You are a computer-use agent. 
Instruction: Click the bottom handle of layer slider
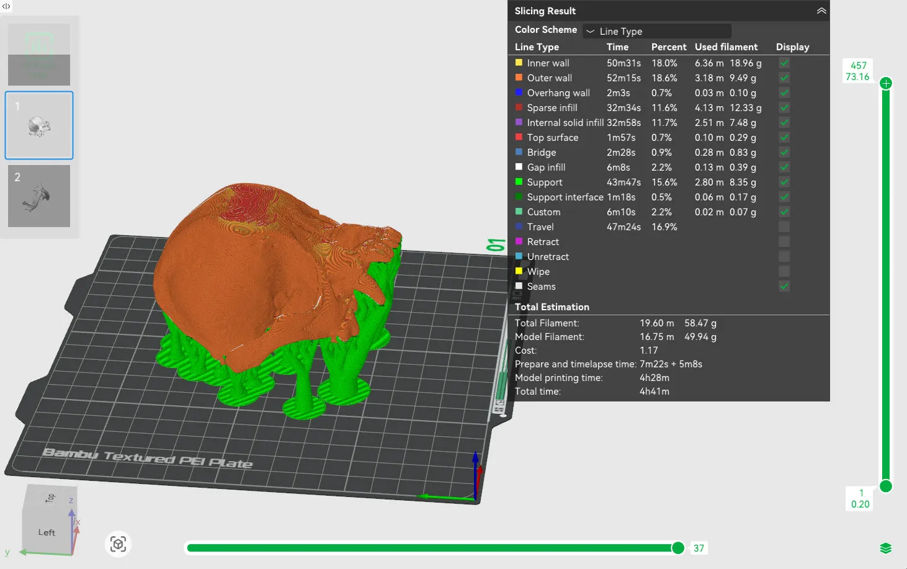coord(886,486)
